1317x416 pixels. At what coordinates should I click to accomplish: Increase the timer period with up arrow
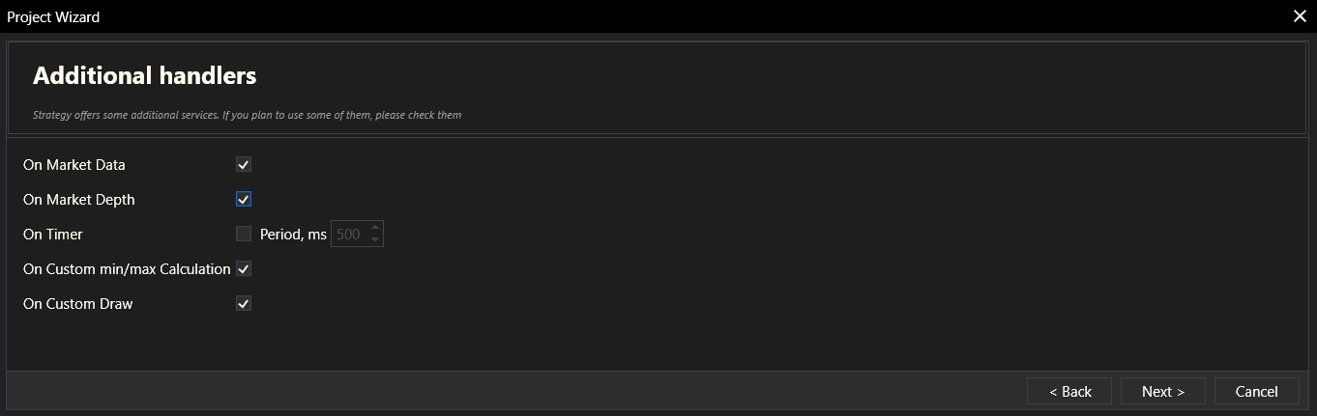point(375,229)
